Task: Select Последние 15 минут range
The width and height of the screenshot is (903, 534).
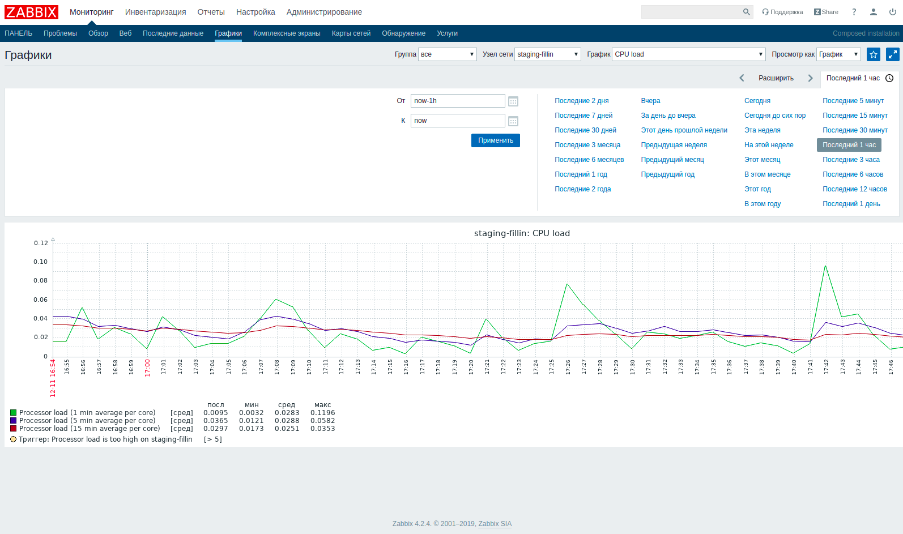Action: click(855, 116)
